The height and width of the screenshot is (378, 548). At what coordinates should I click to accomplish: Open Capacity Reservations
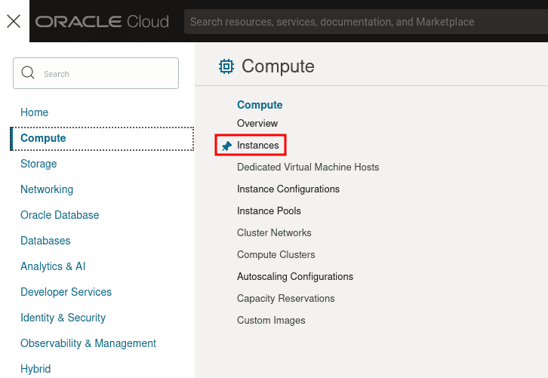[286, 298]
